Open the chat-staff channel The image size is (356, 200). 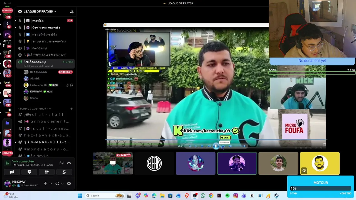coord(46,115)
